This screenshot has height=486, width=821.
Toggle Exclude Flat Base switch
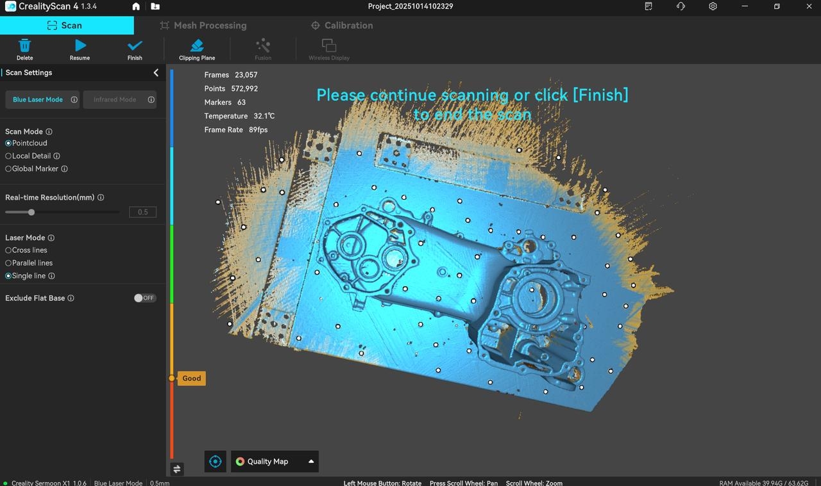(x=144, y=298)
